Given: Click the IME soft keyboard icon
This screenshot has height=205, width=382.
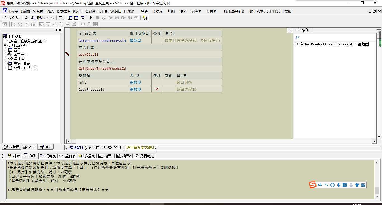Looking at the screenshot, I should point(345,185).
